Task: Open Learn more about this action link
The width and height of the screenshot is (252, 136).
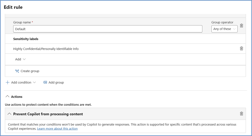Action: coord(57,129)
